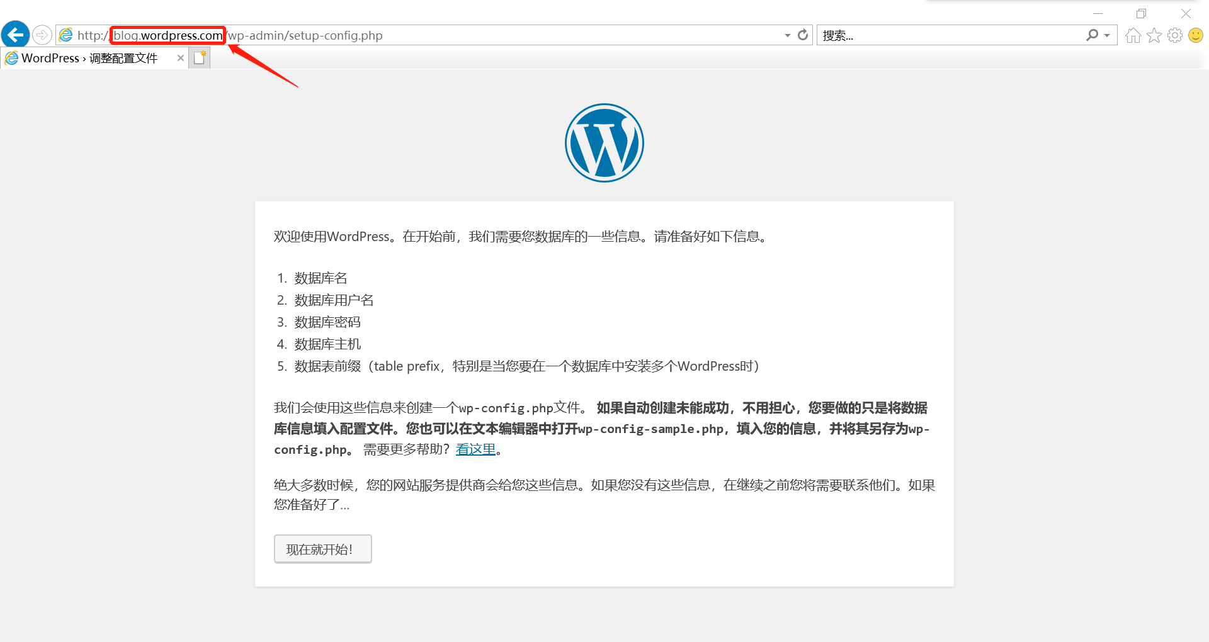
Task: Open the 看这里 help link
Action: (x=475, y=449)
